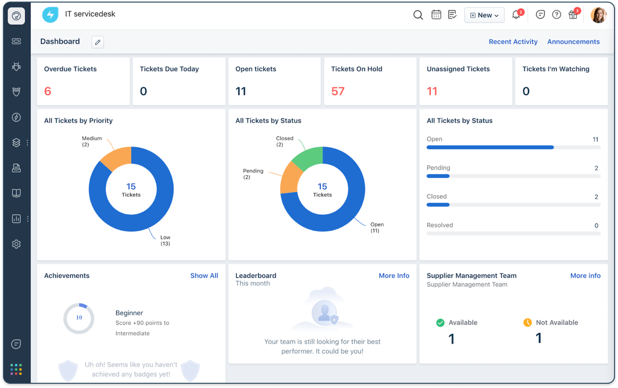618x388 pixels.
Task: Open the search icon in the top bar
Action: (418, 15)
